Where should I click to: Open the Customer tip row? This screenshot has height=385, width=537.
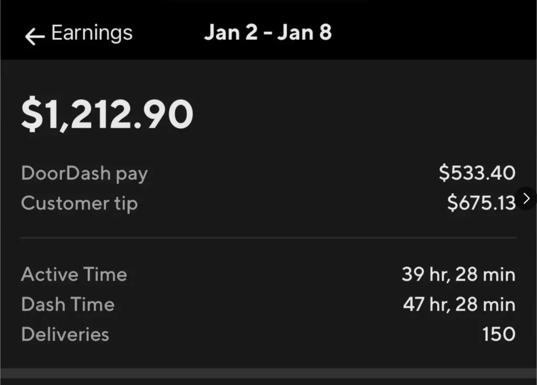(x=268, y=203)
